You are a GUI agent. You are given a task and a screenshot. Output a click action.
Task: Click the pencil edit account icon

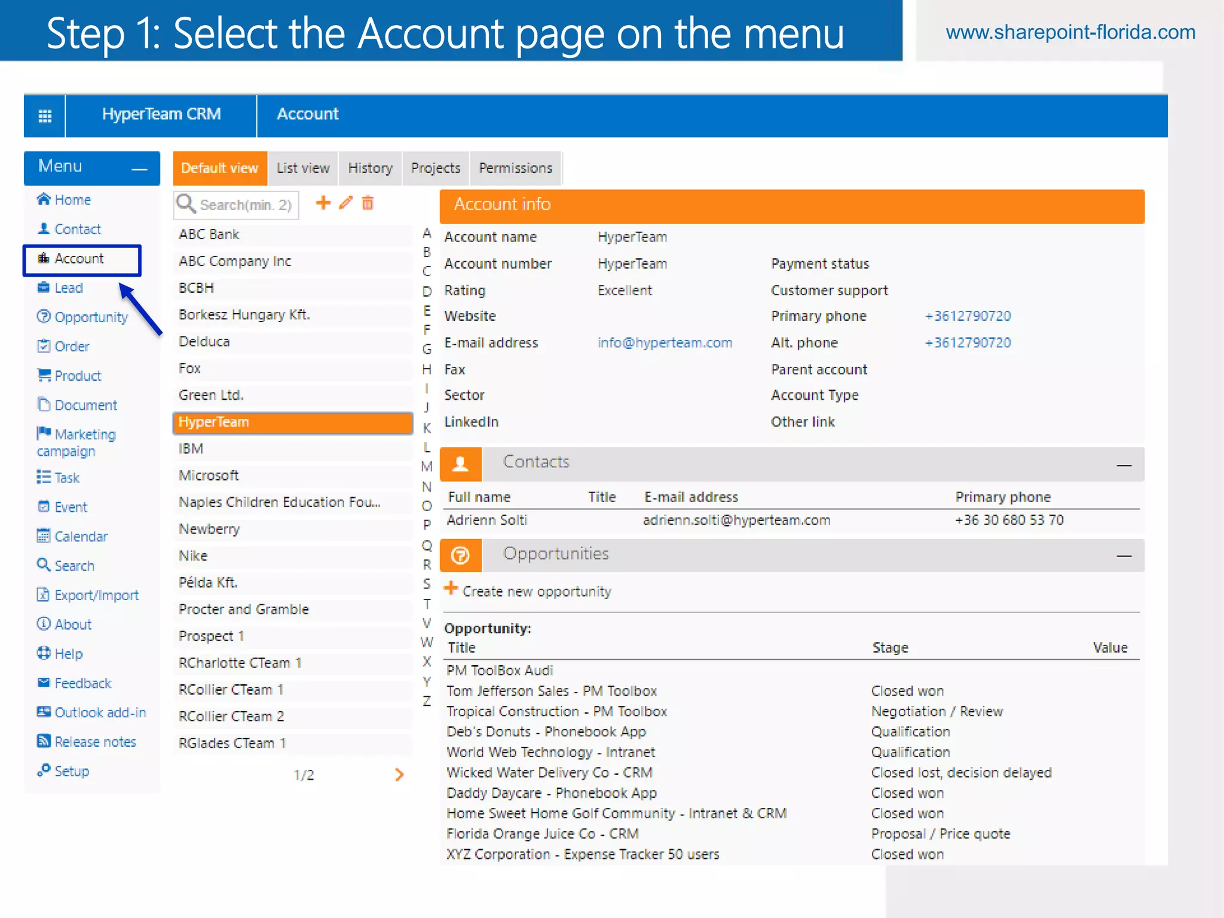(345, 203)
